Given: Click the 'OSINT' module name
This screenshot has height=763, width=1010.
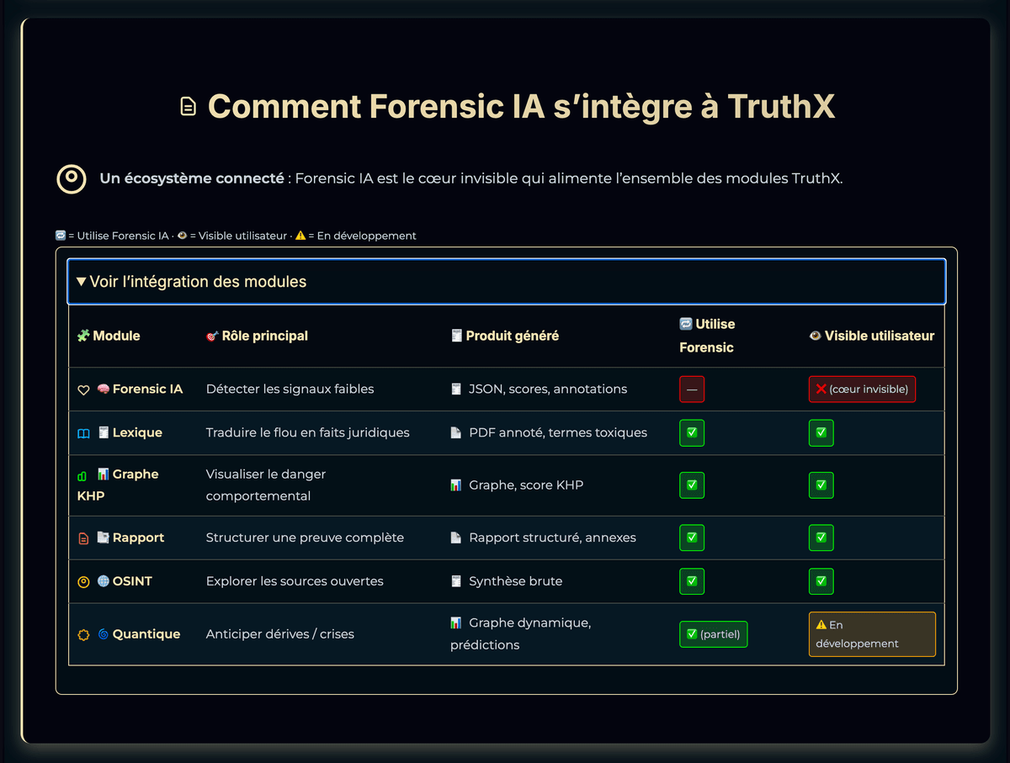Looking at the screenshot, I should [132, 581].
